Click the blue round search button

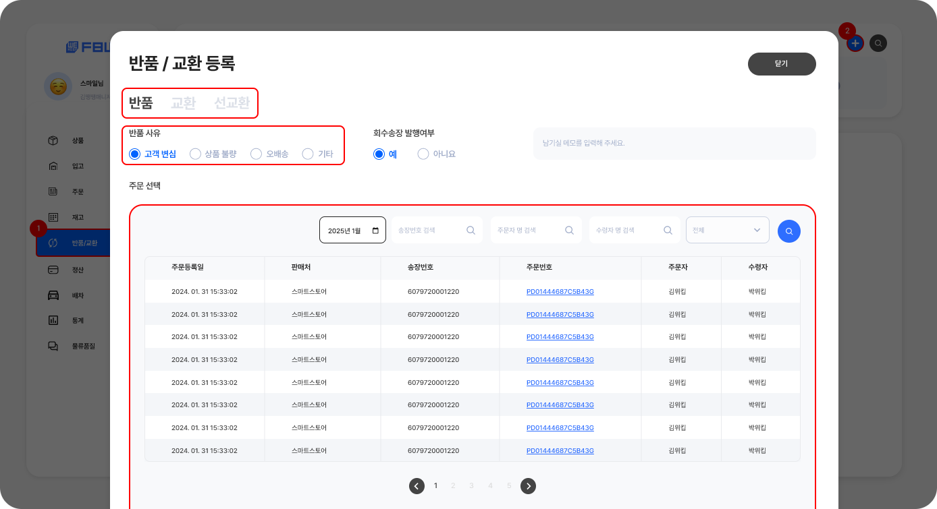pos(789,231)
